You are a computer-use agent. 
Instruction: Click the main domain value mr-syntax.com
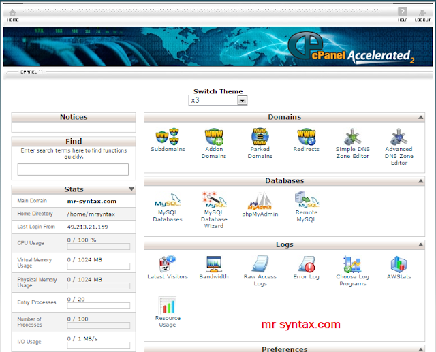point(92,201)
